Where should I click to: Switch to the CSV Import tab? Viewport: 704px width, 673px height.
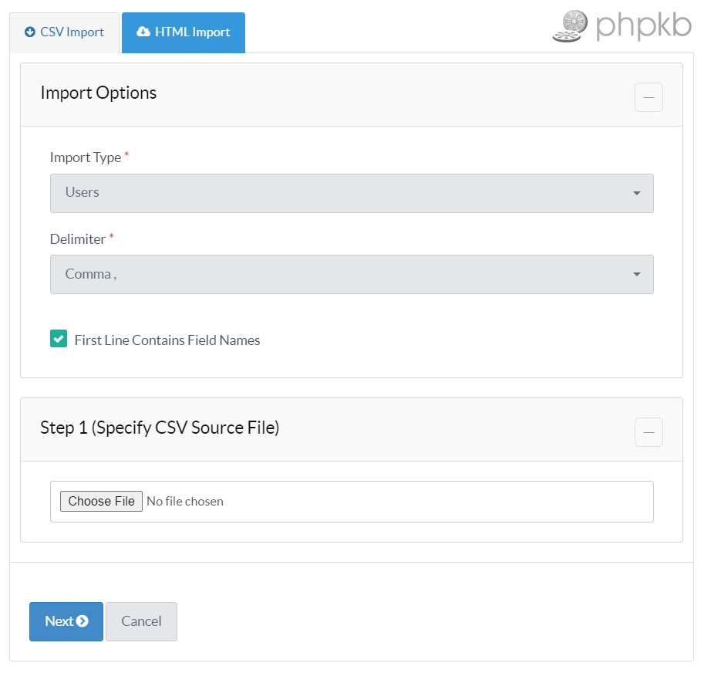tap(65, 32)
